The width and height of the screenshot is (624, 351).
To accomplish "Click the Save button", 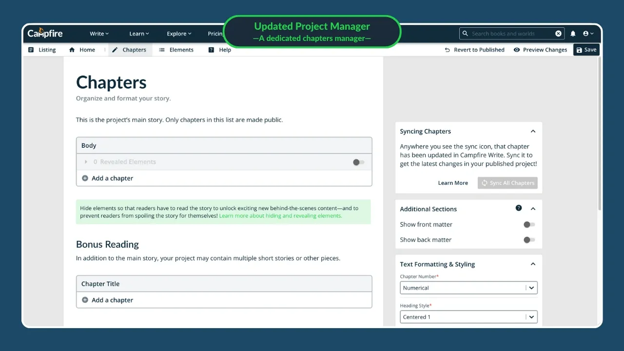I will (x=586, y=50).
